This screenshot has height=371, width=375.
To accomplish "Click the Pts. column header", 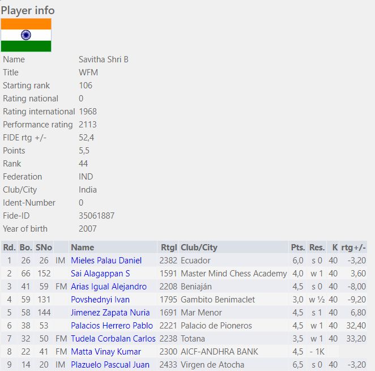I will click(x=297, y=248).
